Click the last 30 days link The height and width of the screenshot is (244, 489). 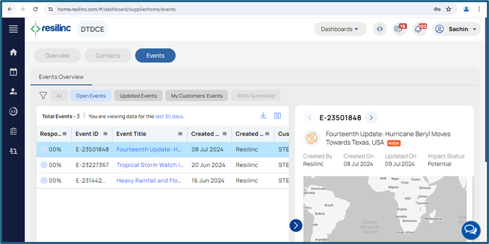coord(169,116)
